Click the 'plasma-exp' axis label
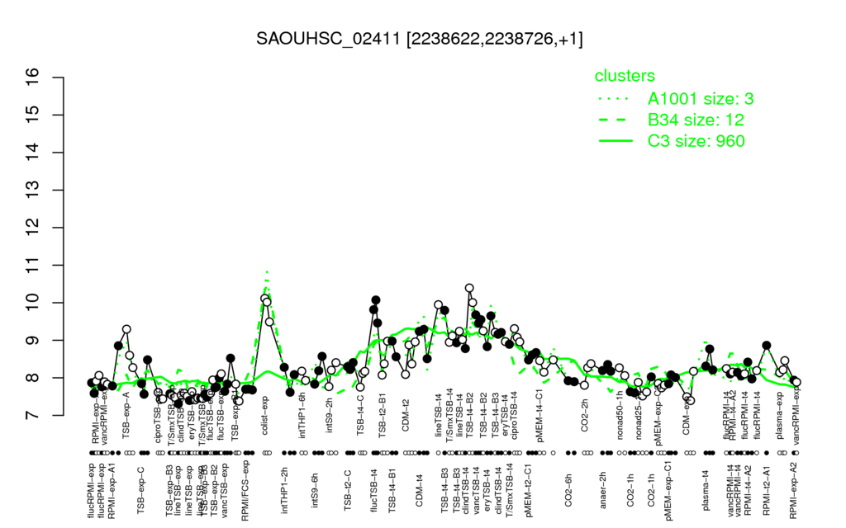 pos(779,416)
